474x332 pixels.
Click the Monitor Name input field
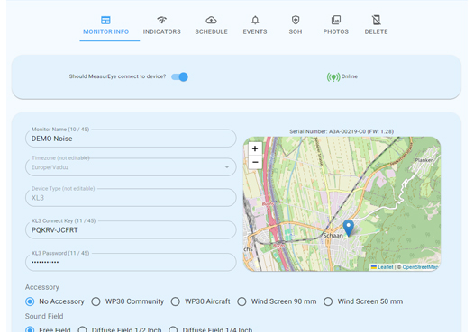[x=131, y=139]
